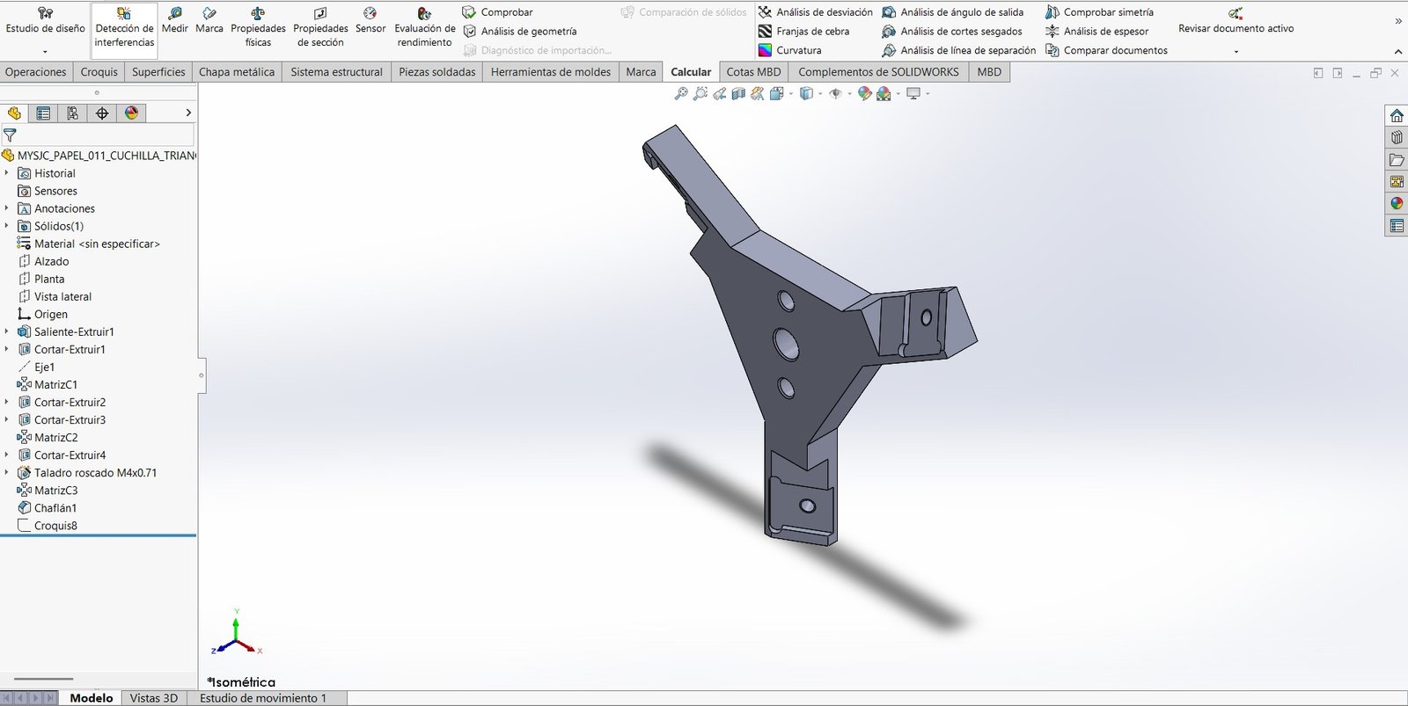Click the Zoom to fit magnifier icon
The height and width of the screenshot is (706, 1408).
pos(680,94)
